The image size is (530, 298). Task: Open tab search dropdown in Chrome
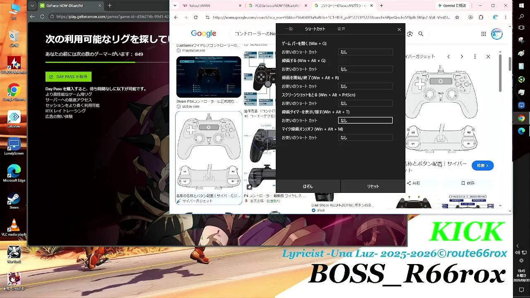click(175, 6)
